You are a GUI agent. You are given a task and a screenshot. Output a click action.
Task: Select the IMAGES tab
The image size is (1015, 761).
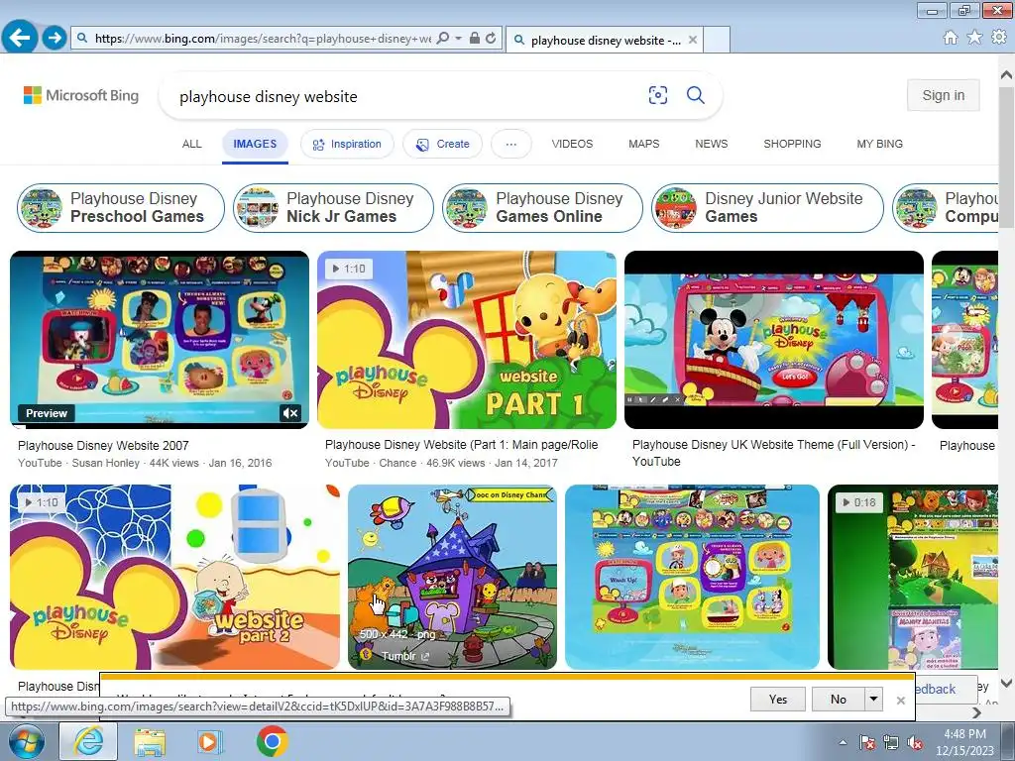[x=255, y=144]
